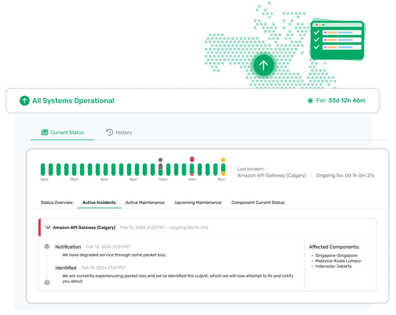
Task: Click the 'Notification' update heading
Action: click(x=68, y=247)
